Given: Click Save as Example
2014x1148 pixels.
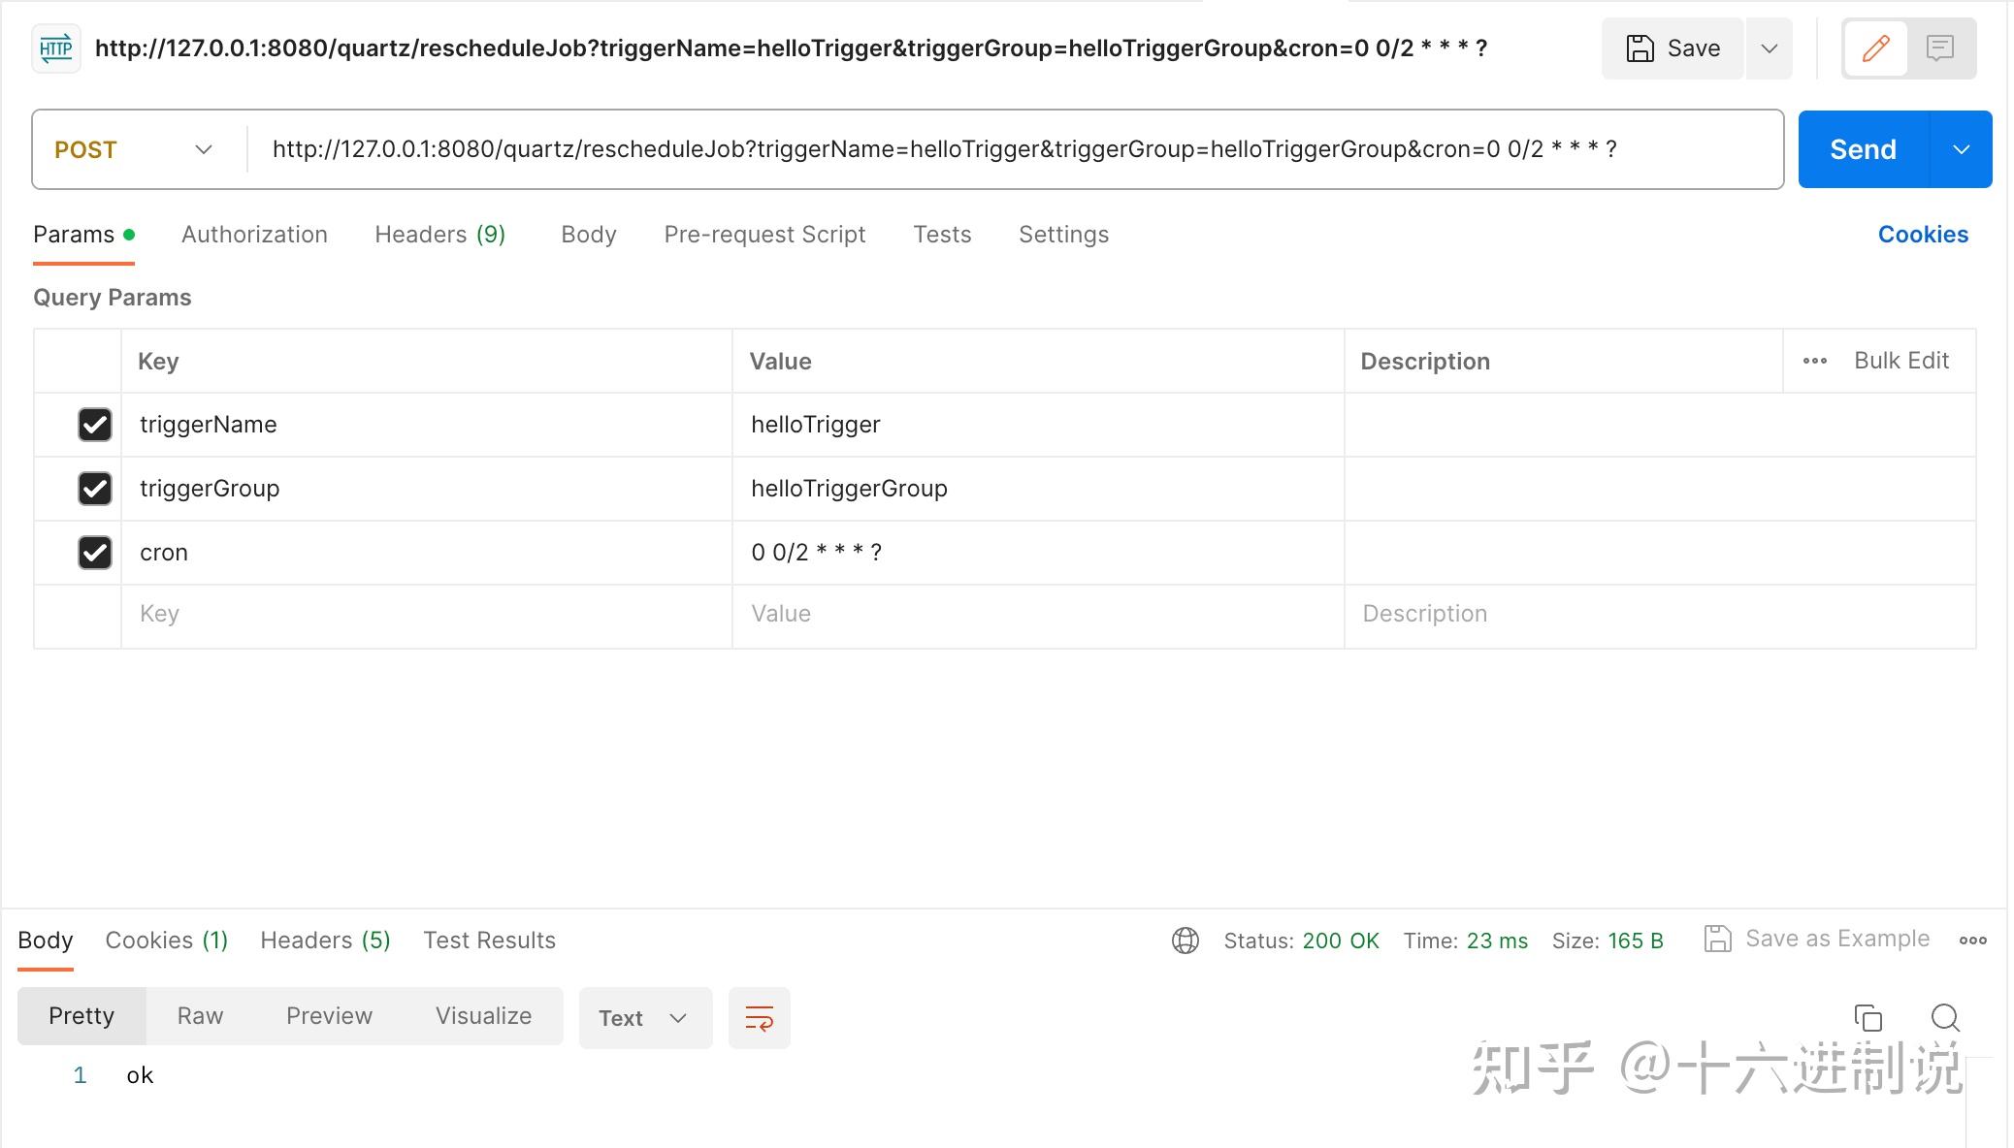Looking at the screenshot, I should (1836, 938).
